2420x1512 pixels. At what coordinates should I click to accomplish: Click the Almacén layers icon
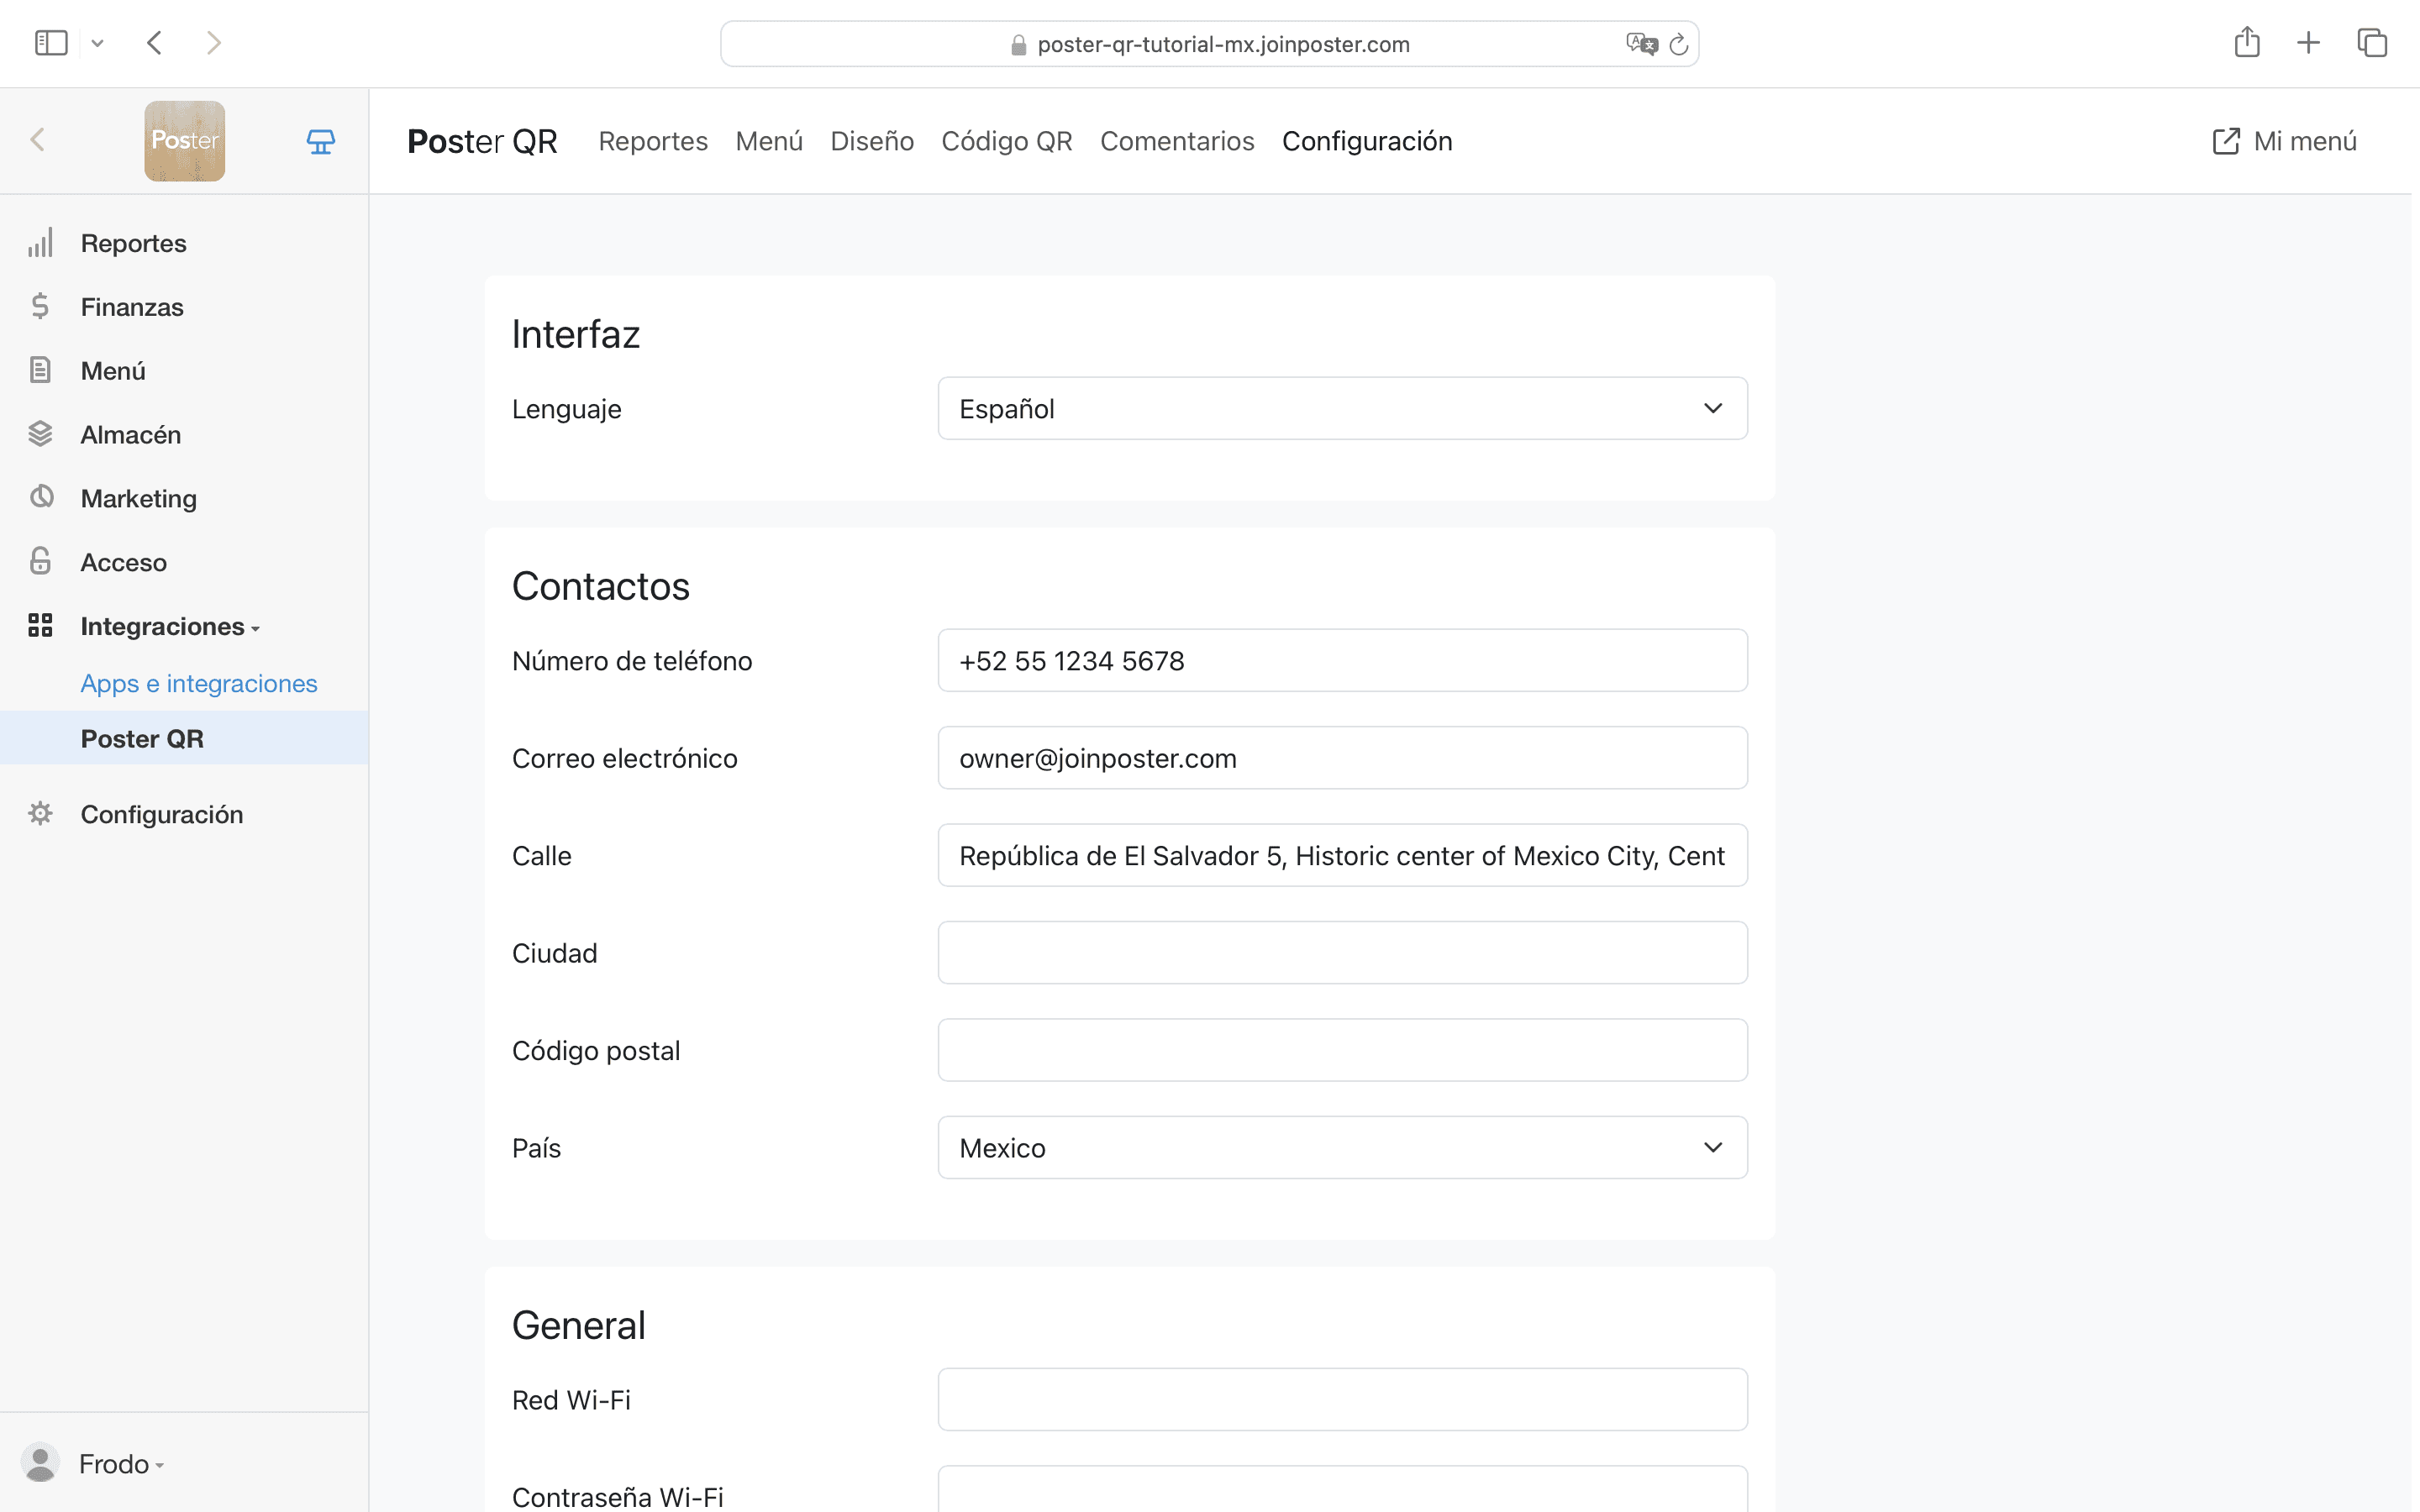coord(40,434)
